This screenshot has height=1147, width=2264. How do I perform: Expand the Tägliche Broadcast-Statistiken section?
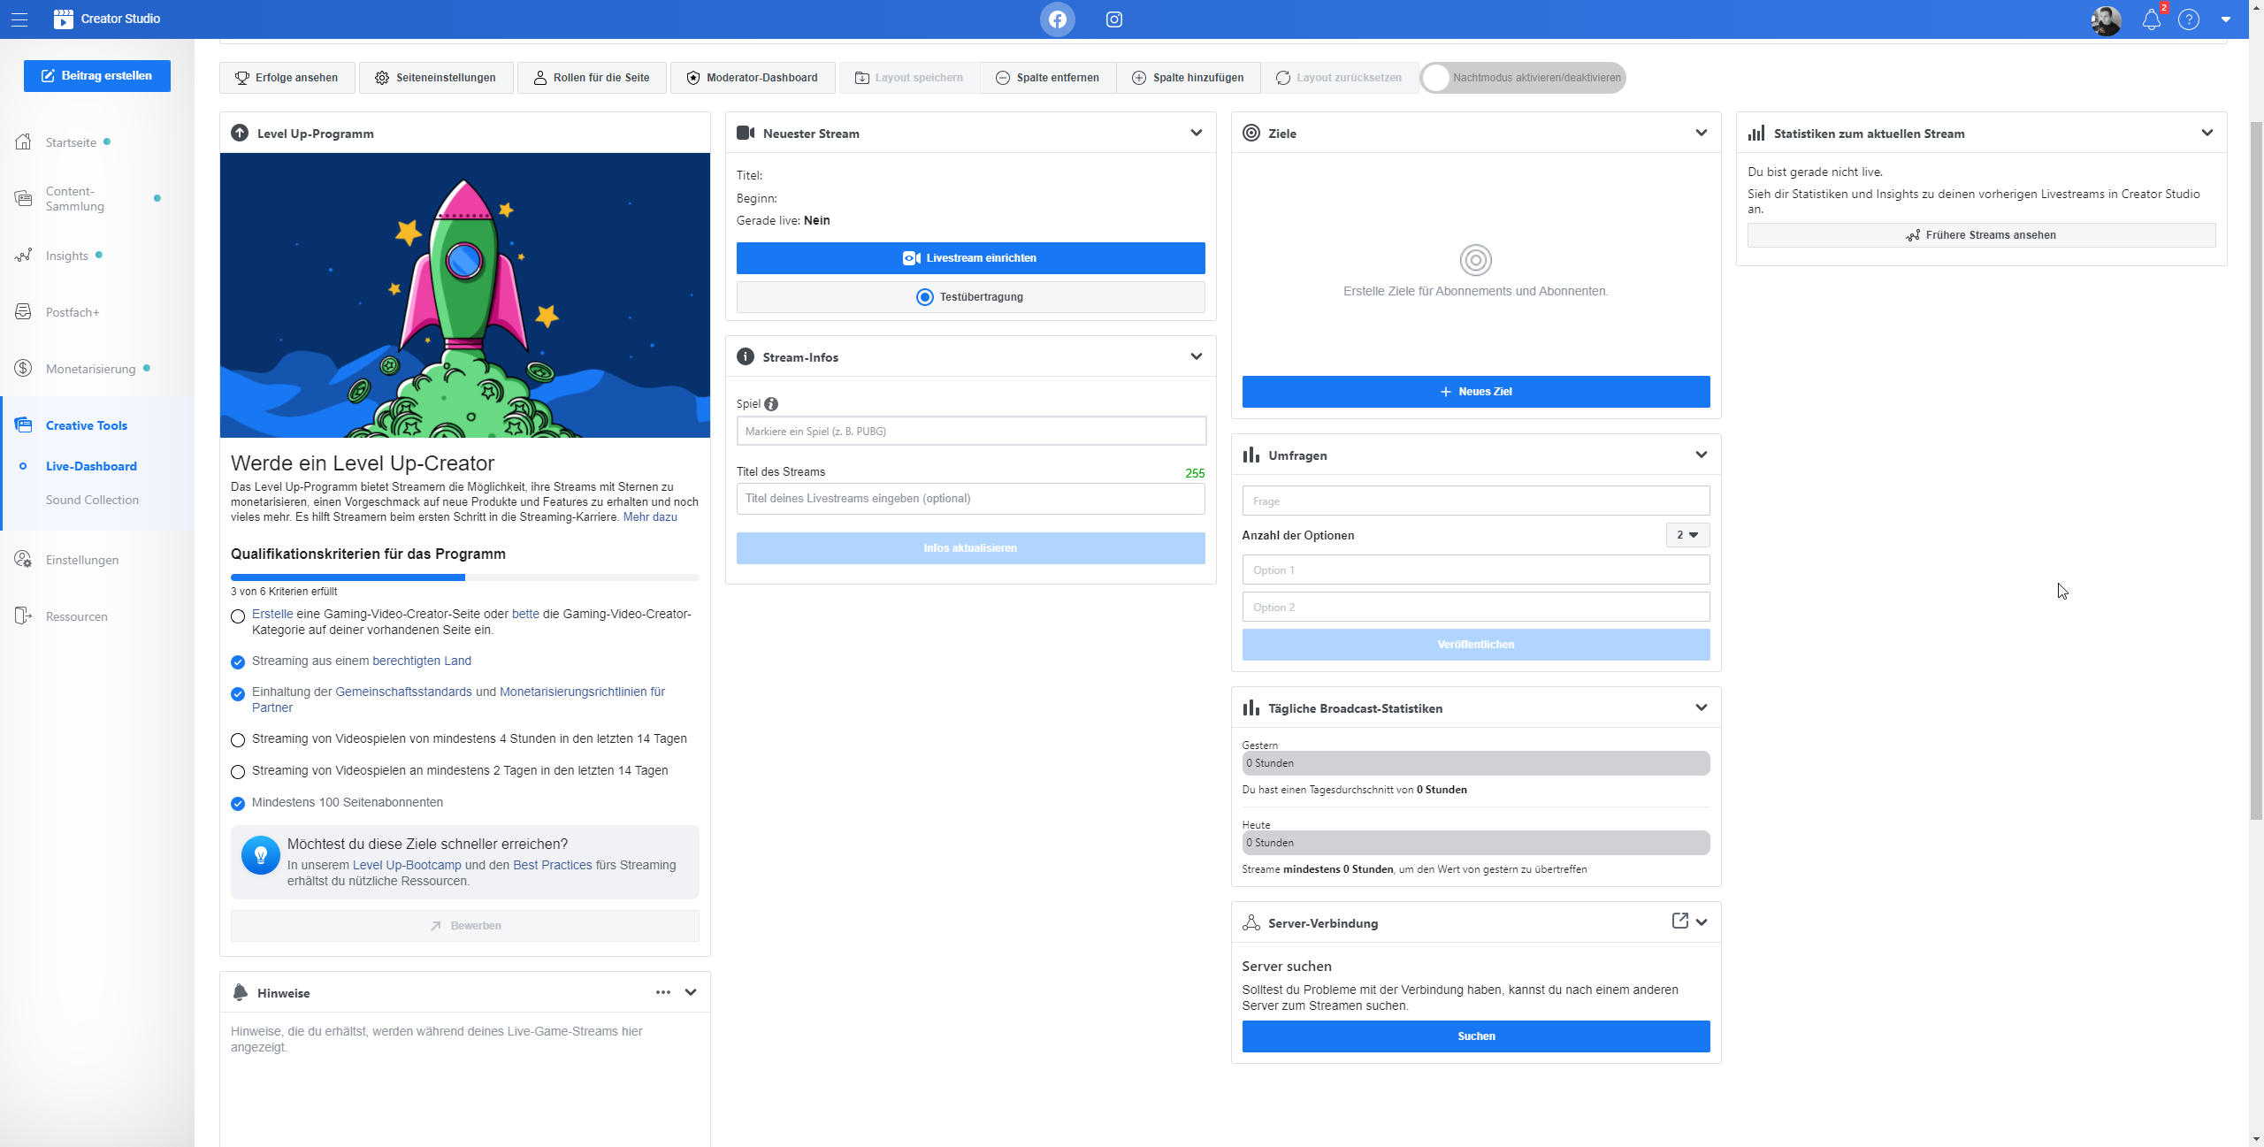[x=1701, y=707]
